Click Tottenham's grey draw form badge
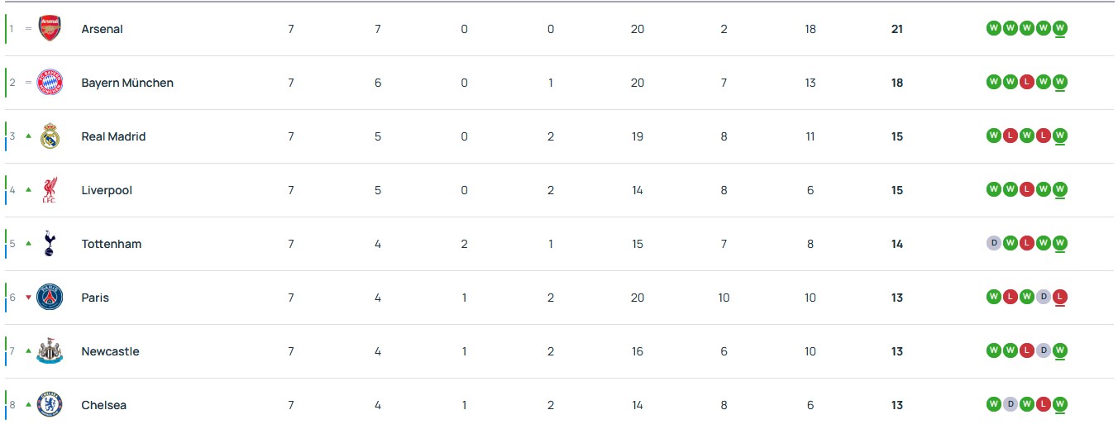This screenshot has height=429, width=1118. click(x=993, y=243)
